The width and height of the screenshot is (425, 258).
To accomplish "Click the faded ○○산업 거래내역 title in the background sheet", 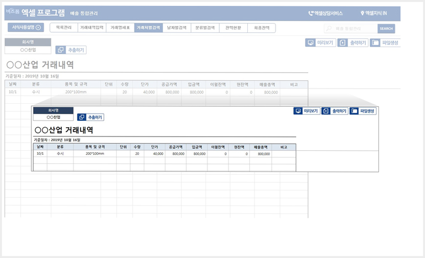I will (x=40, y=65).
